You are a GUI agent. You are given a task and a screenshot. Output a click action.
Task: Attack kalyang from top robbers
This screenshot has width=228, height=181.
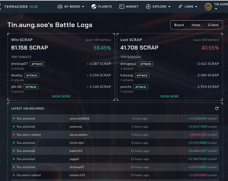click(x=142, y=75)
